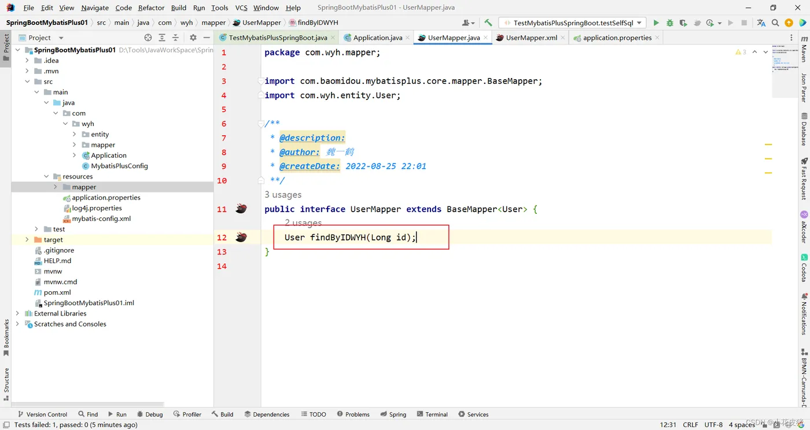Screen dimensions: 810x430
Task: Close the Application.java tab
Action: [407, 38]
